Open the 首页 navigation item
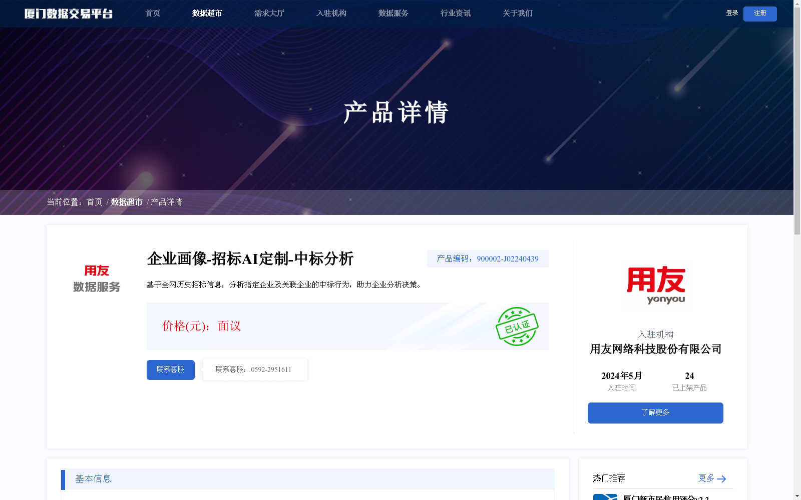Screen dimensions: 801x500 [x=153, y=13]
